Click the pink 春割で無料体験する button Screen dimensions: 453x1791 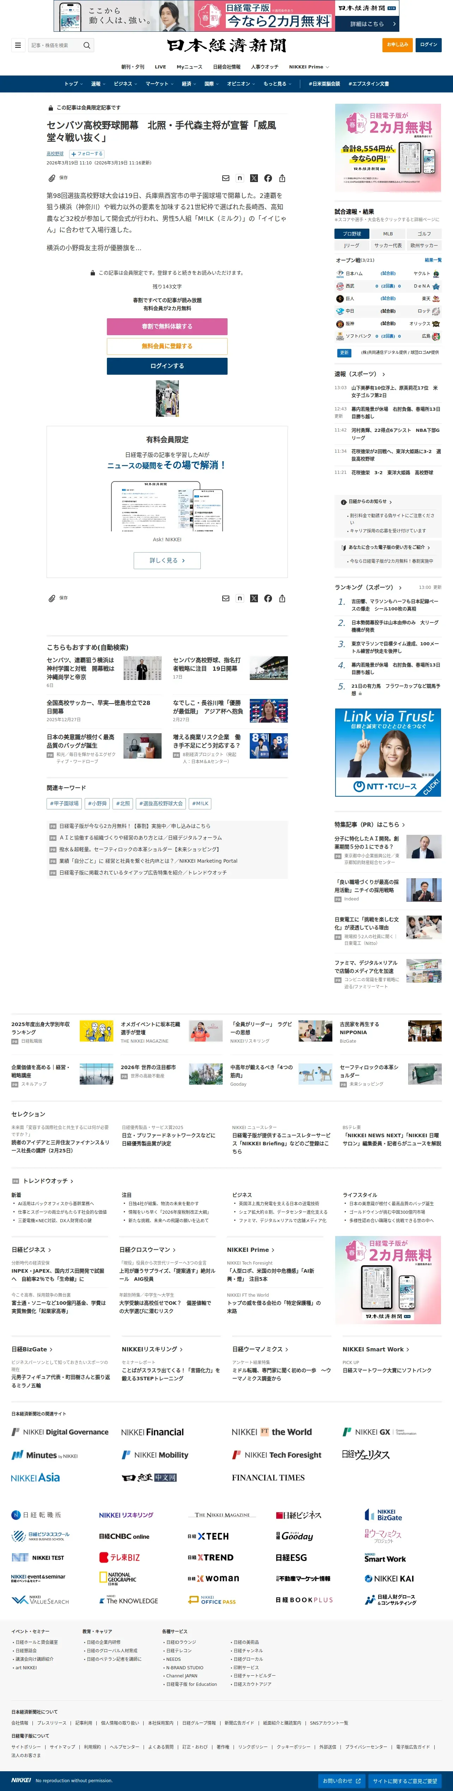167,326
